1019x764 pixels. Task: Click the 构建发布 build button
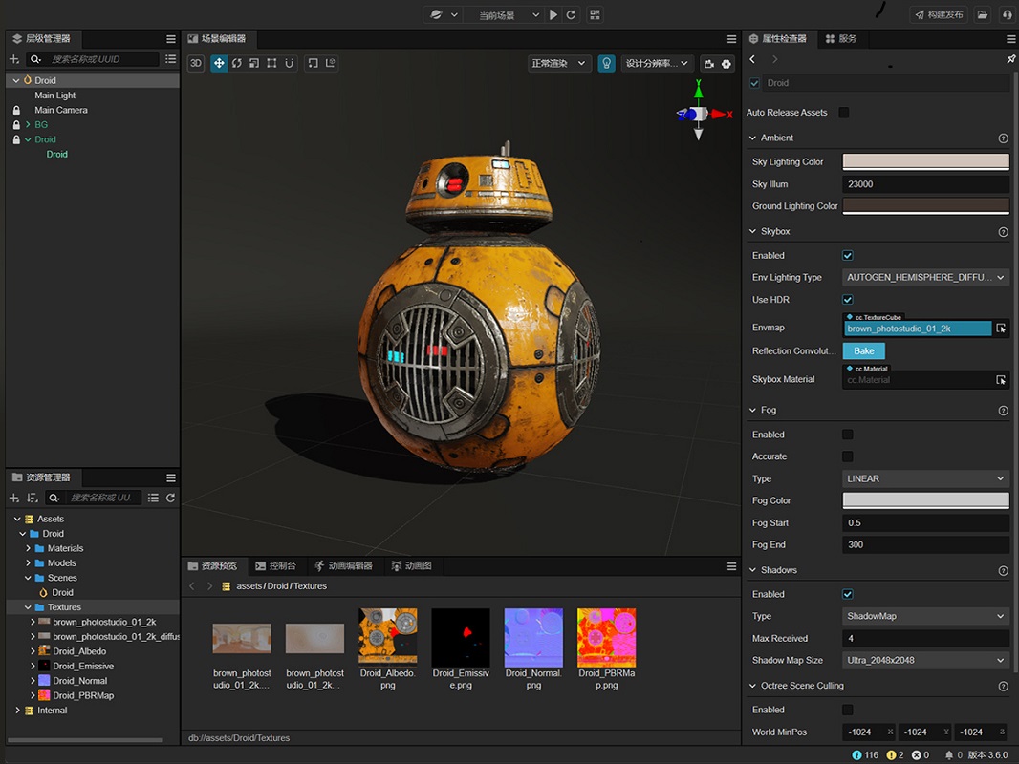[x=939, y=14]
